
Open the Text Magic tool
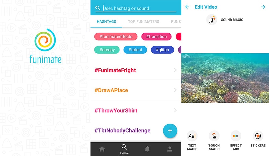(192, 136)
